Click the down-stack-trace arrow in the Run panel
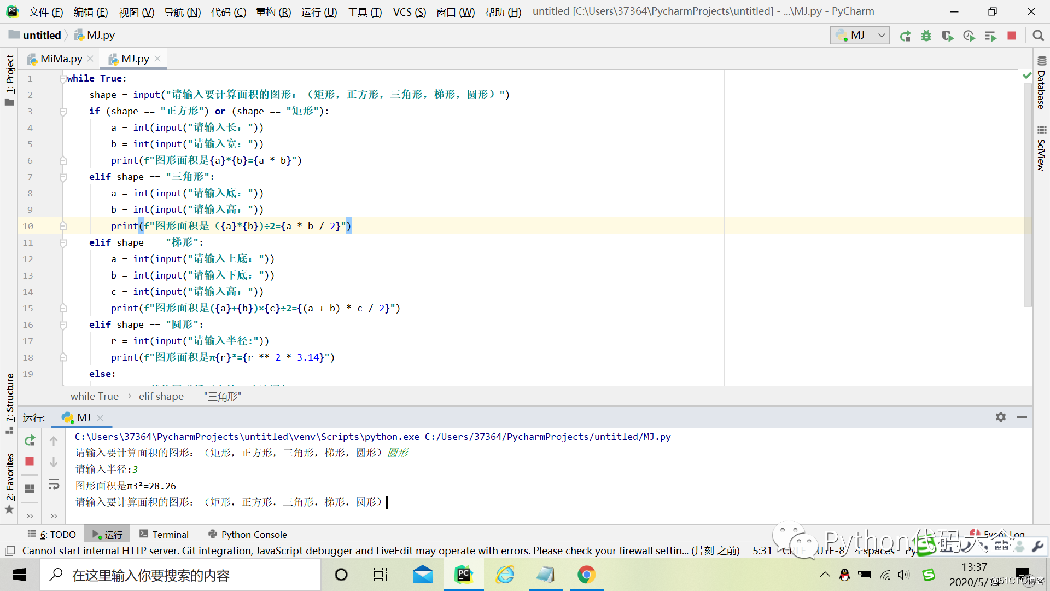Viewport: 1050px width, 591px height. 54,462
